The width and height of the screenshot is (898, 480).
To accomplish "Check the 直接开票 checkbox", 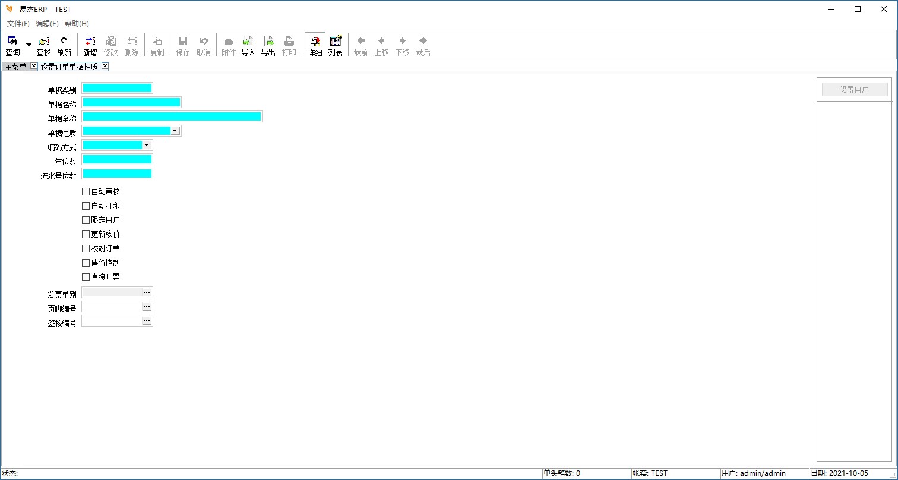I will tap(86, 277).
